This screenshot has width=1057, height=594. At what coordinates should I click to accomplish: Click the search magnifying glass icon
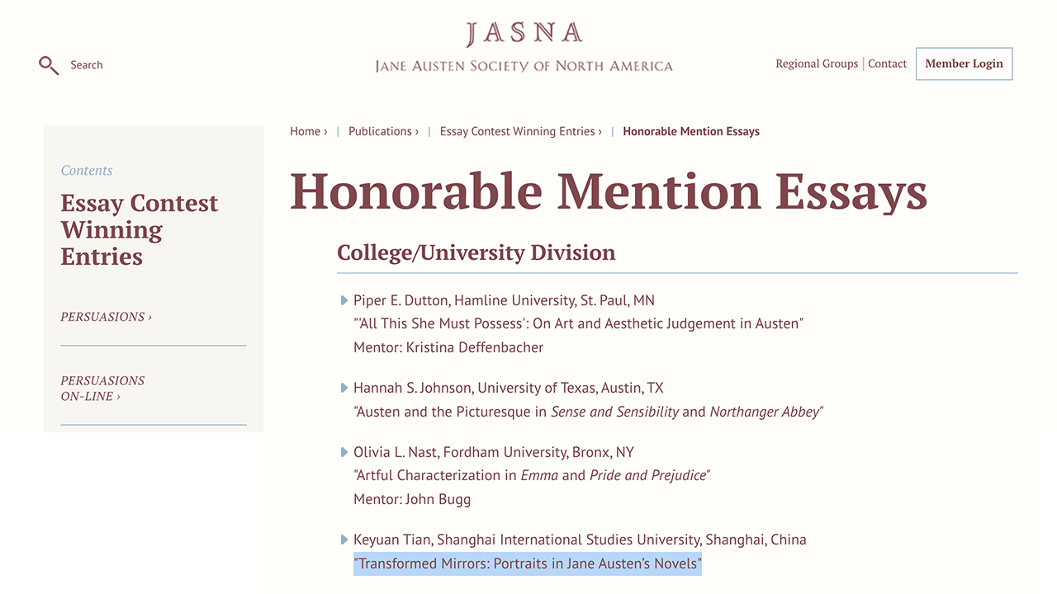[x=49, y=65]
